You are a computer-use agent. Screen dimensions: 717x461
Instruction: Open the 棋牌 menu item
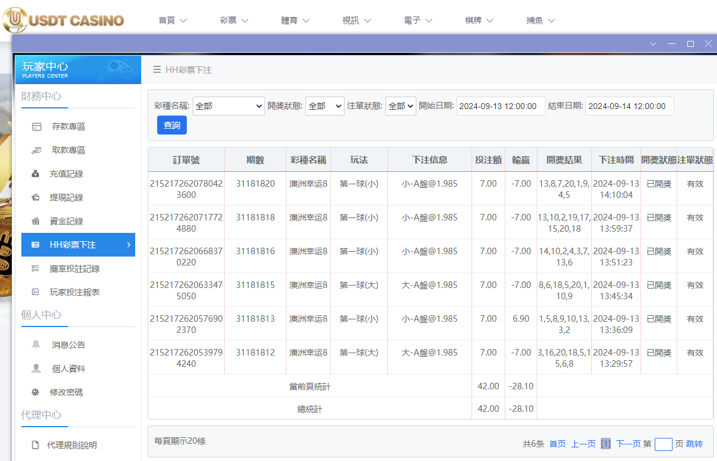click(x=474, y=20)
